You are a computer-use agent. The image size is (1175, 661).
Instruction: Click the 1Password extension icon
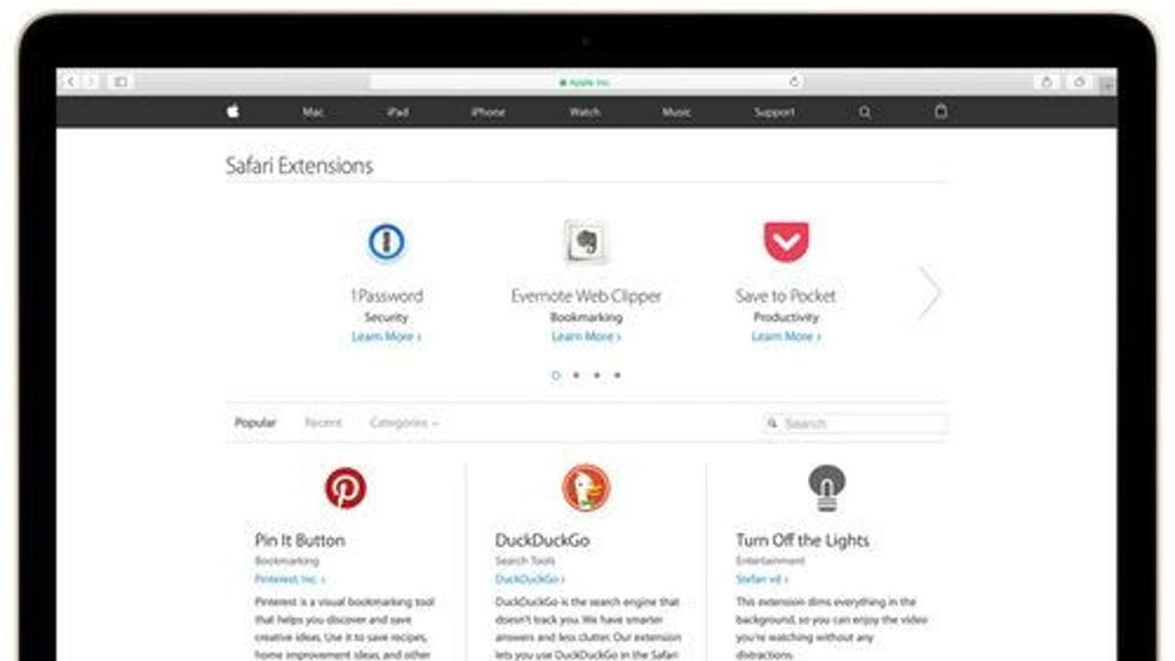click(x=386, y=242)
